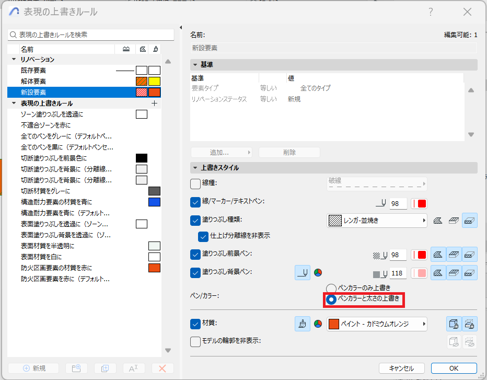Toggle cut fill icon in 塗りつぶし前景ペン row
Image resolution: width=487 pixels, height=380 pixels.
coord(469,255)
